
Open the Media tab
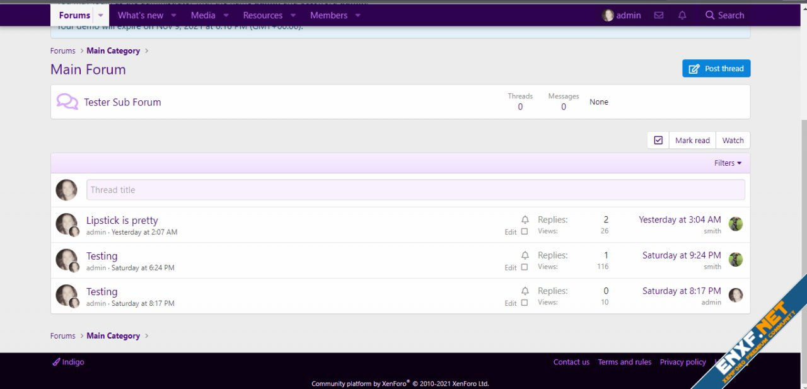203,15
